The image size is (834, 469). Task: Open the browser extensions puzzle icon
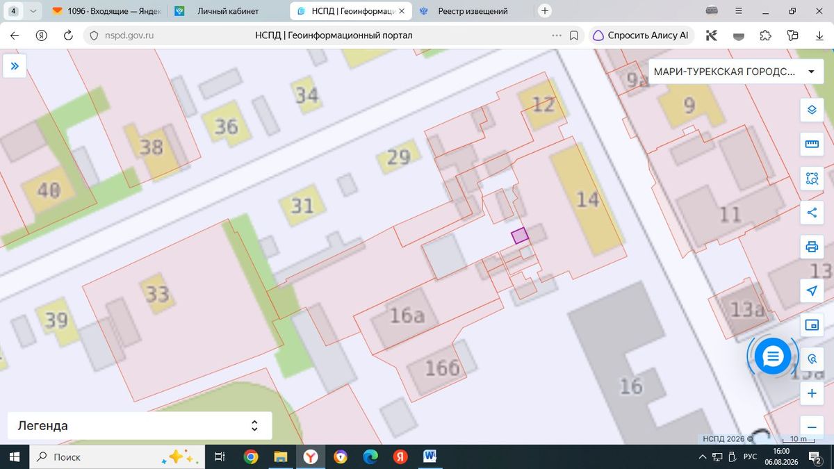coord(765,35)
